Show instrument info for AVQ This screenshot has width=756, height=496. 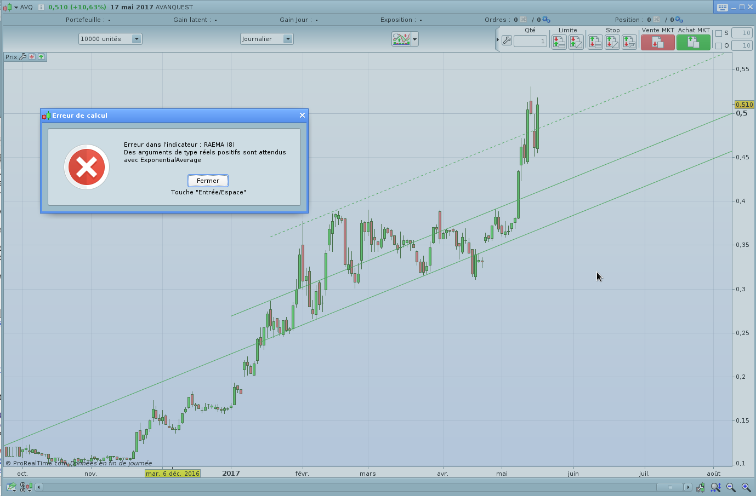pos(41,7)
